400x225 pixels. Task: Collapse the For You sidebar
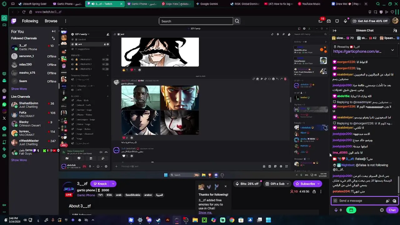click(53, 31)
